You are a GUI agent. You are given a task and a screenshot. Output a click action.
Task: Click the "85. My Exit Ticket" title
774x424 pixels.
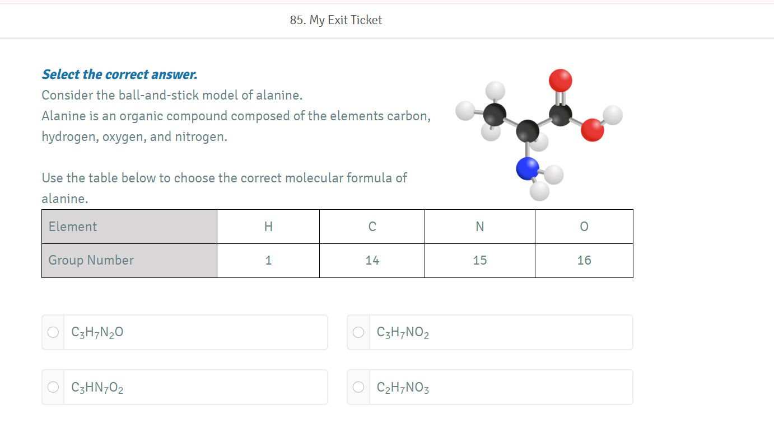(x=336, y=20)
